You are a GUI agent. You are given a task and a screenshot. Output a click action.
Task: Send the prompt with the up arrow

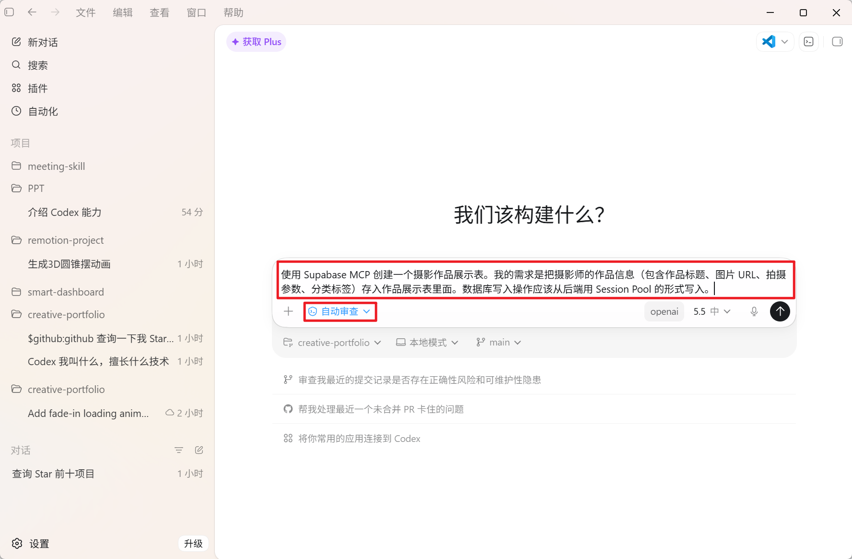click(x=780, y=311)
